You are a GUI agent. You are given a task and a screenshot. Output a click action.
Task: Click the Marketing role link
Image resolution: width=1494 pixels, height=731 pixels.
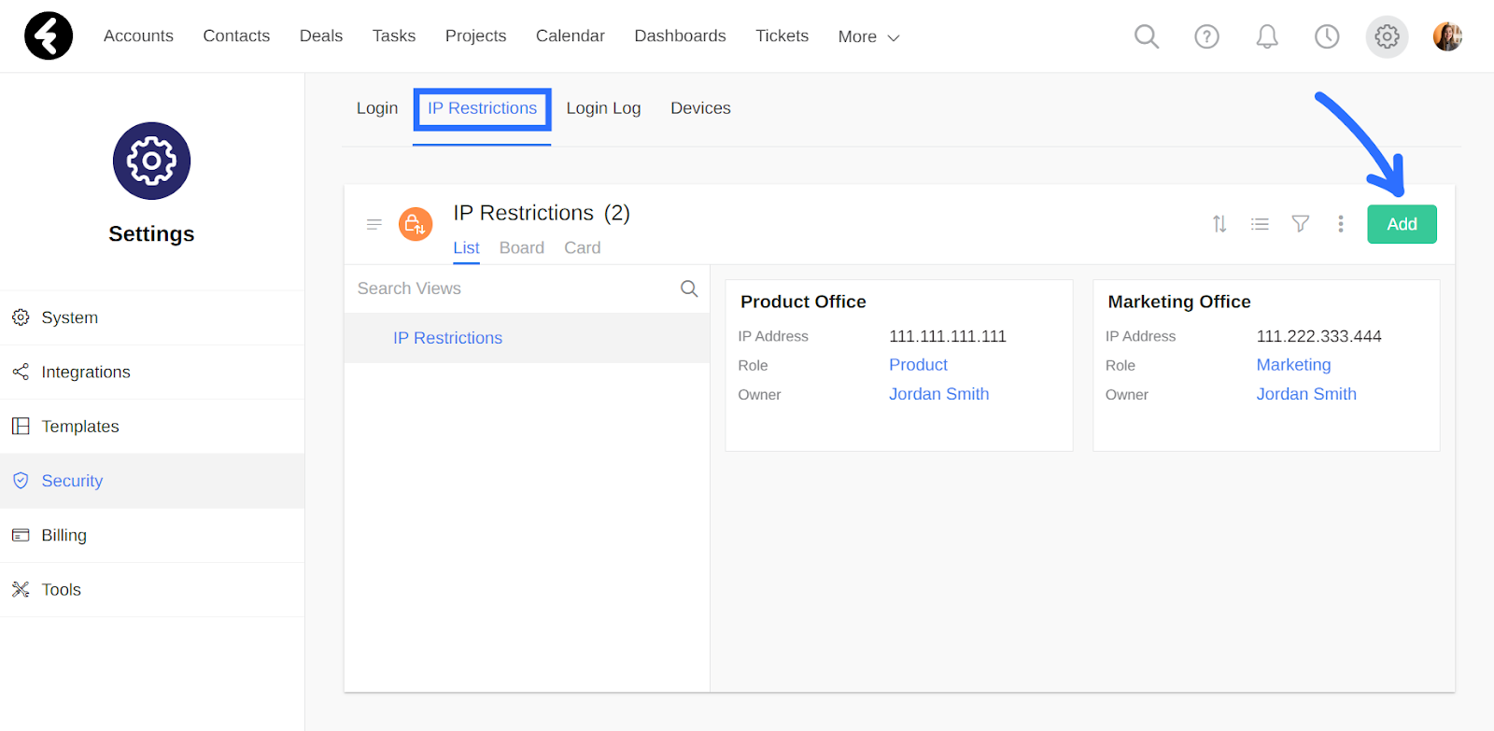pos(1293,365)
